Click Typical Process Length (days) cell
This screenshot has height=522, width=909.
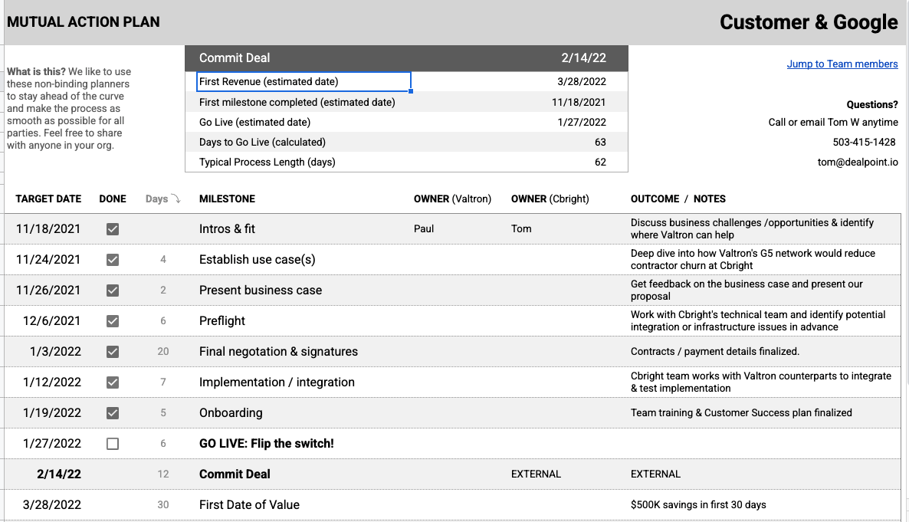tap(267, 163)
